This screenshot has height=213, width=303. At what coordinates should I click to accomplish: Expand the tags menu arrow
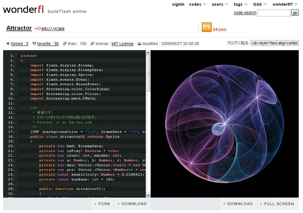[246, 5]
